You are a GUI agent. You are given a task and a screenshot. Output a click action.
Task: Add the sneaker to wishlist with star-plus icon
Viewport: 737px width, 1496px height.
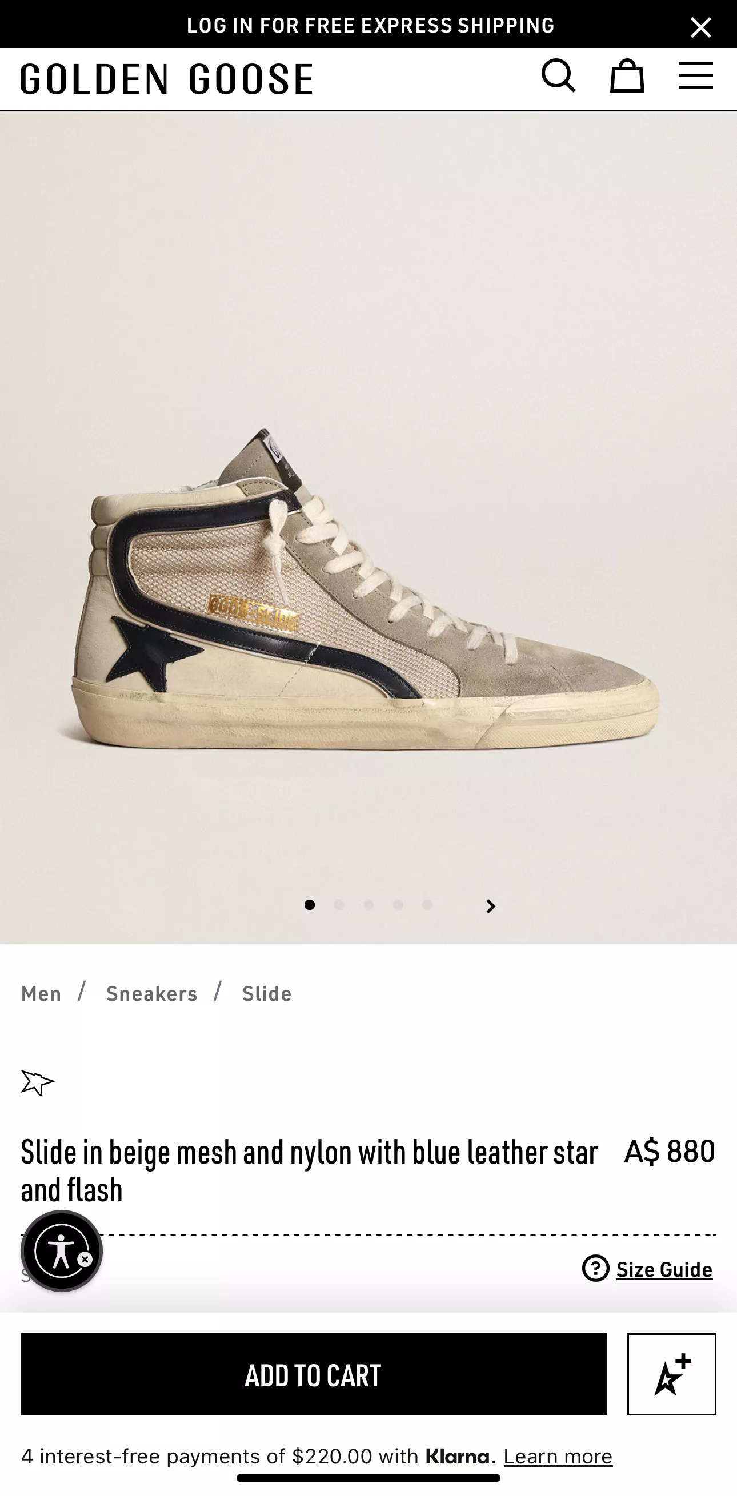671,1374
